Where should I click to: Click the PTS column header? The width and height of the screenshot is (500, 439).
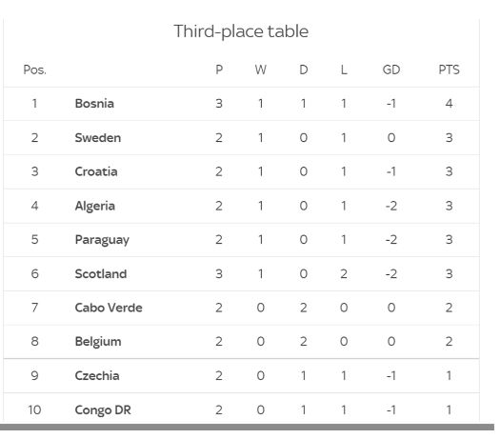pos(449,70)
